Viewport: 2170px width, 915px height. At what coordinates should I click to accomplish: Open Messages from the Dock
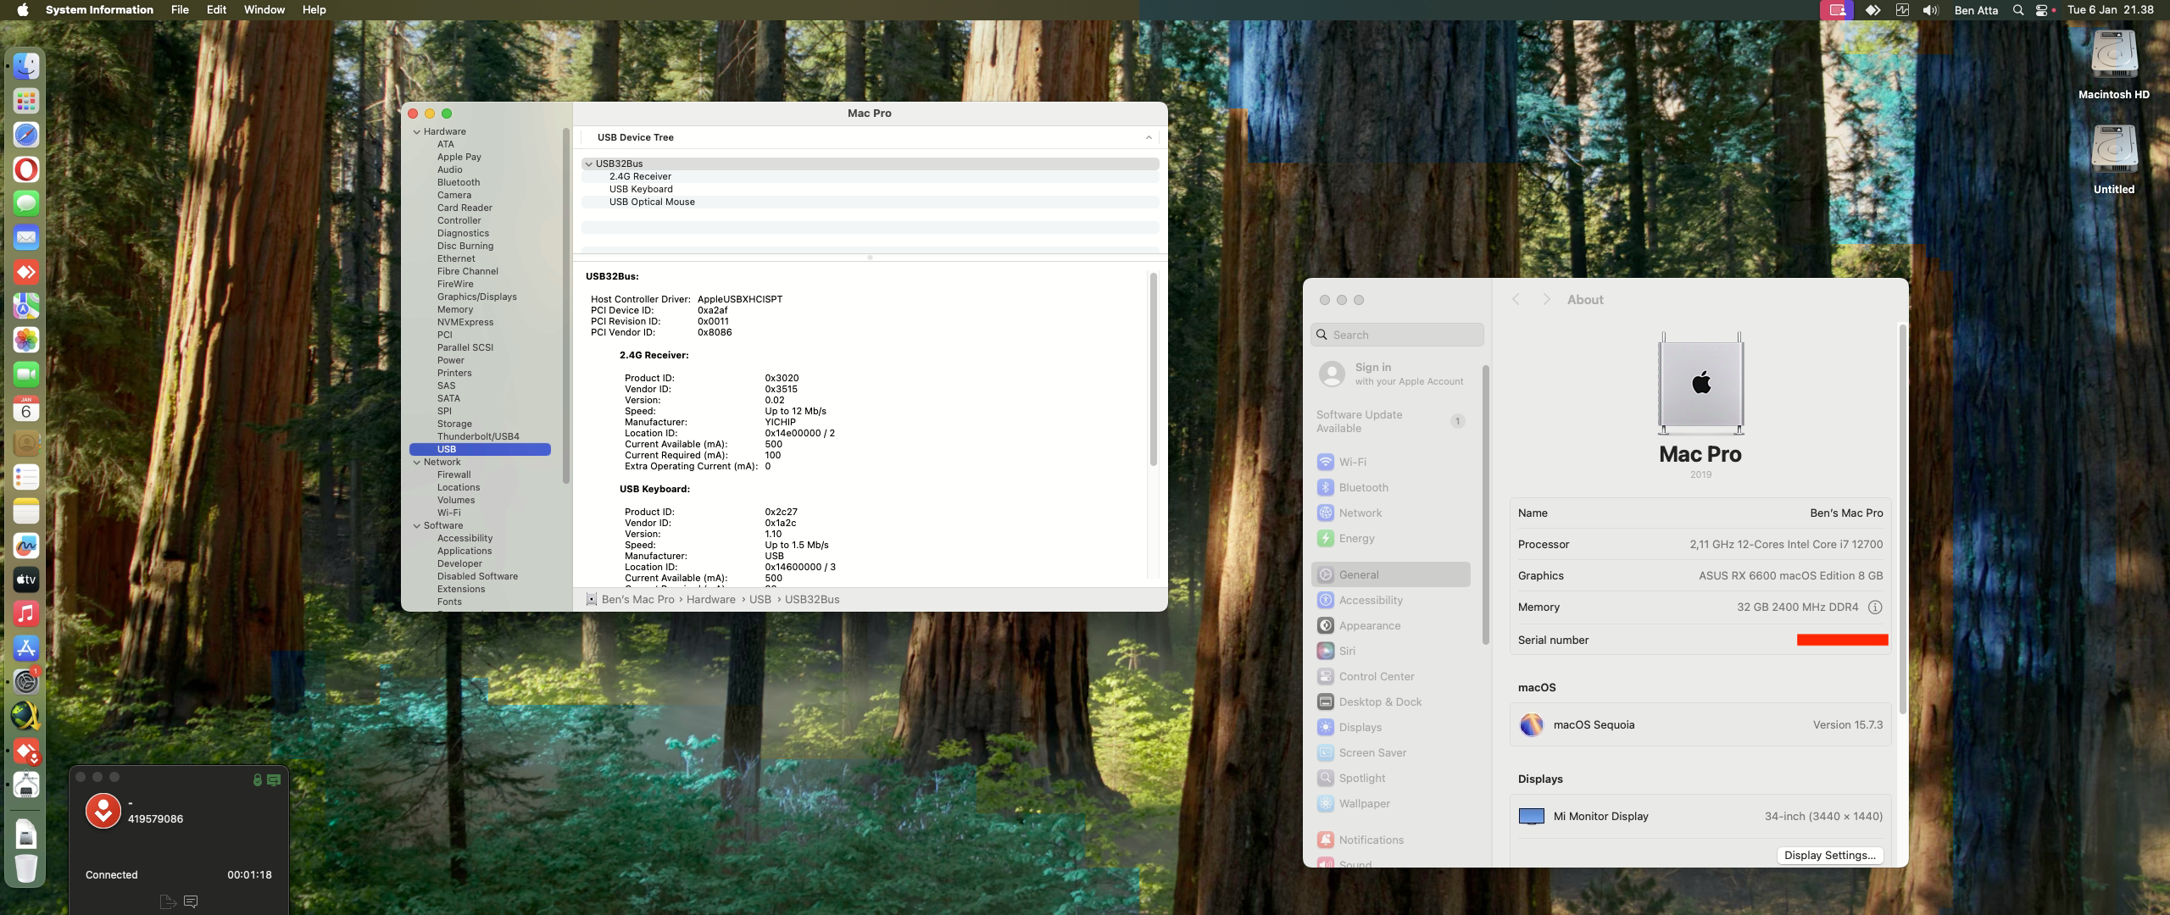pos(26,203)
